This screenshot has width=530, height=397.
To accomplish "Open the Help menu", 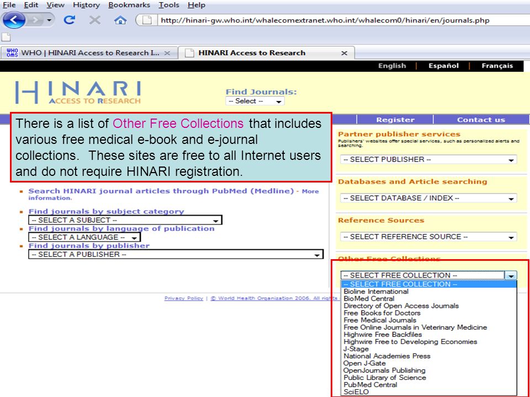I will tap(197, 5).
